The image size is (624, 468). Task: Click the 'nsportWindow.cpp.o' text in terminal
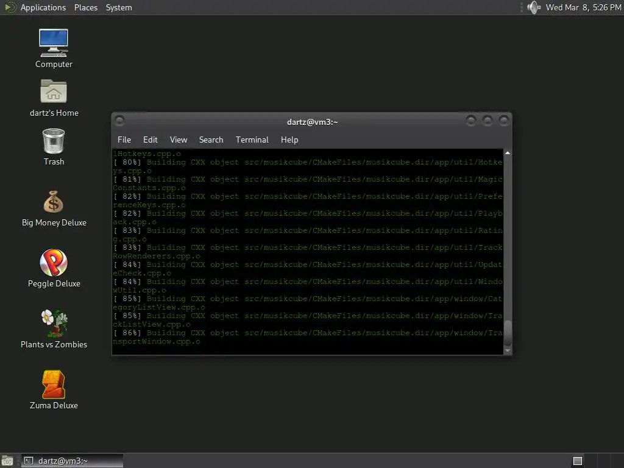pyautogui.click(x=157, y=341)
